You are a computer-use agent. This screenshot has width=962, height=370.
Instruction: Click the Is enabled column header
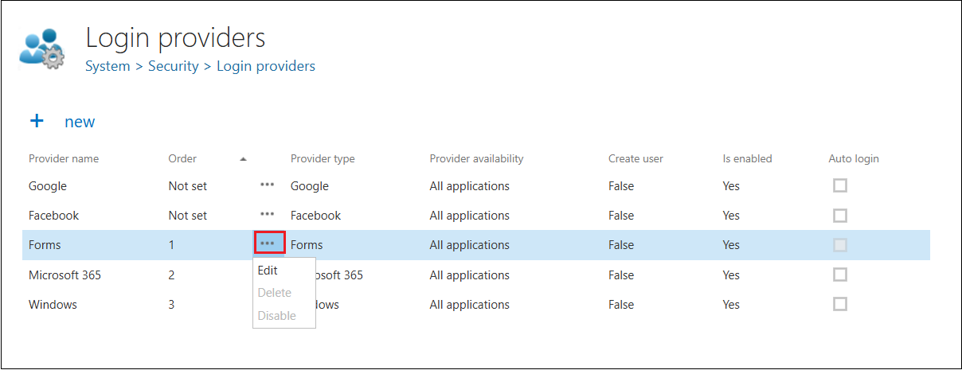[x=747, y=158]
